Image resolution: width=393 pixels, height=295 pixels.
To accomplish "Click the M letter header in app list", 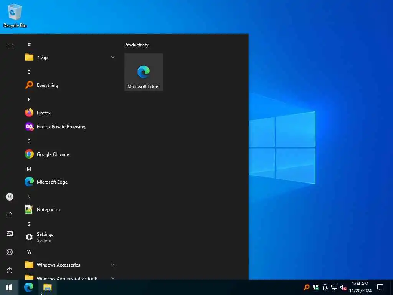I will tap(29, 169).
